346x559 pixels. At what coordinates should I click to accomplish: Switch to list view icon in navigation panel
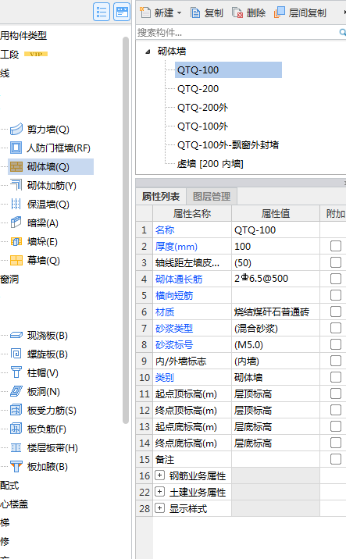[x=102, y=12]
